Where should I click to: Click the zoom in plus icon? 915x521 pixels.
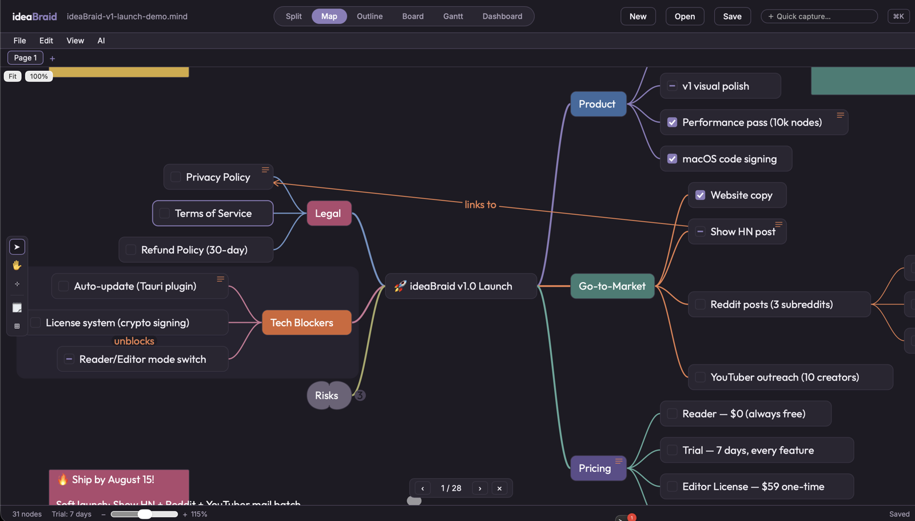[x=185, y=514]
